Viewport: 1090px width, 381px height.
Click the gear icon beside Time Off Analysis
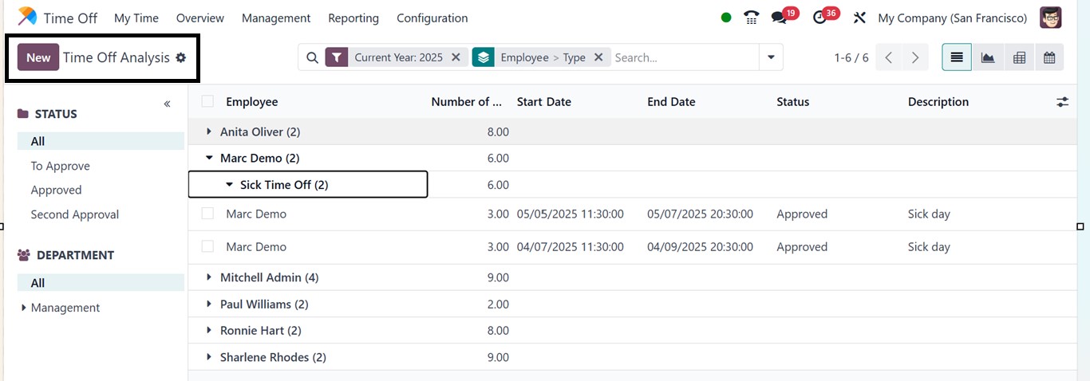181,57
